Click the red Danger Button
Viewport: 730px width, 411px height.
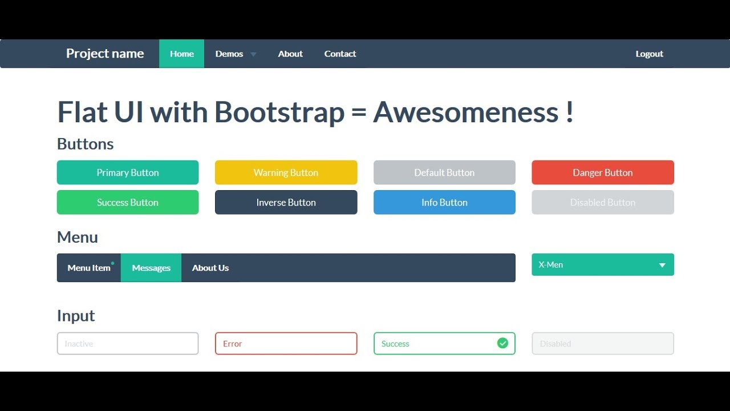coord(603,172)
